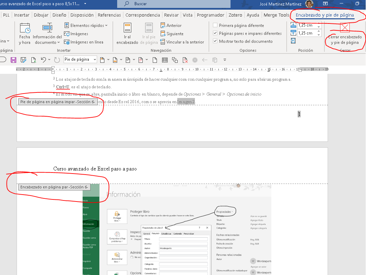Screen dimensions: 366x275
Task: Click page number 1 in footer
Action: [x=299, y=114]
